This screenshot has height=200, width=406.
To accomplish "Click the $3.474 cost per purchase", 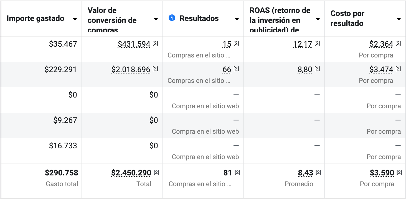I will (381, 70).
